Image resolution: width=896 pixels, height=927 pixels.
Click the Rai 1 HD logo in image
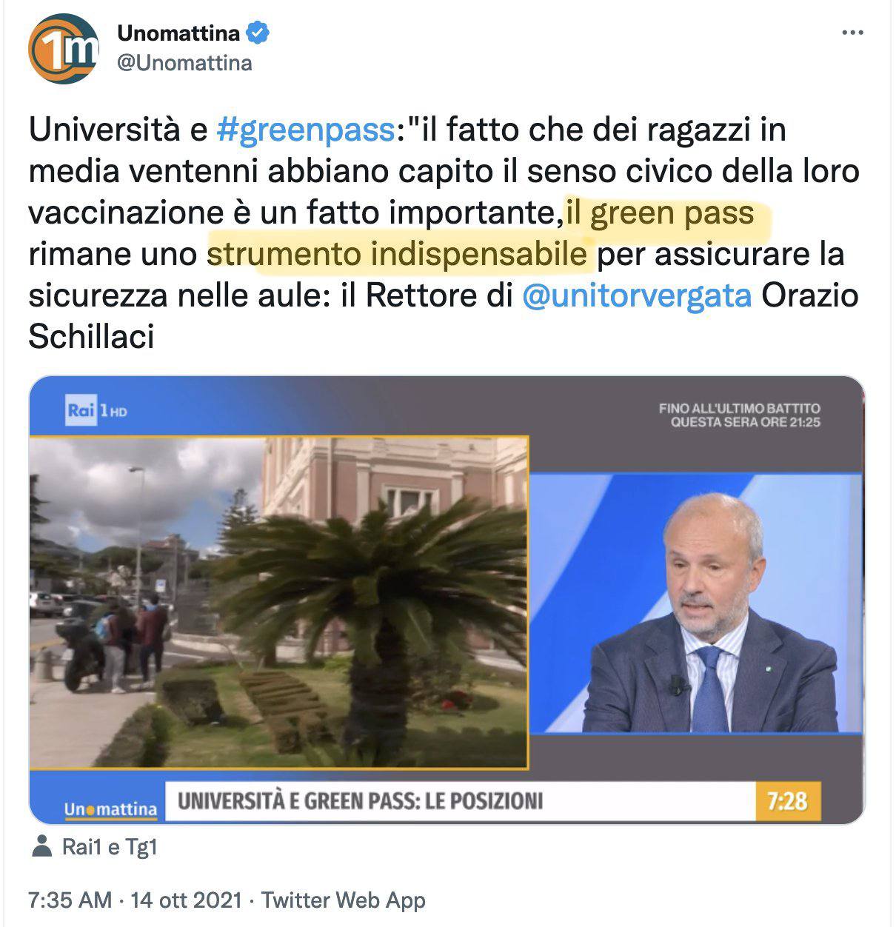coord(96,410)
